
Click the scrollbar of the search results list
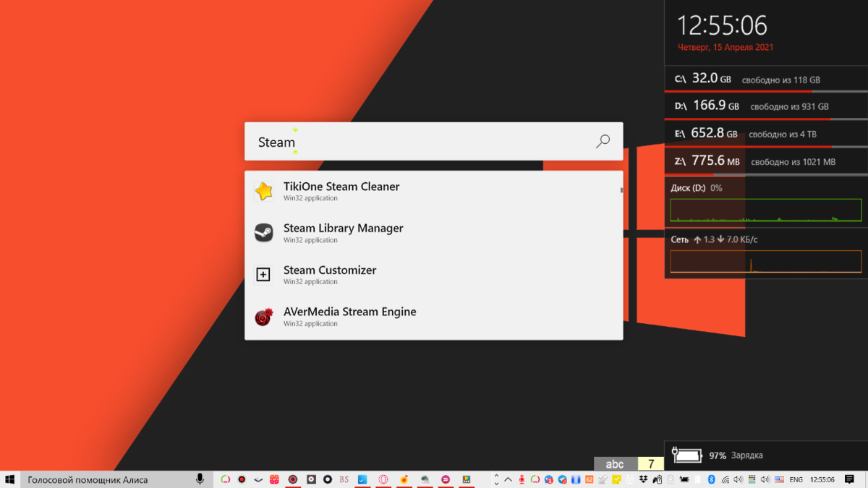(621, 189)
